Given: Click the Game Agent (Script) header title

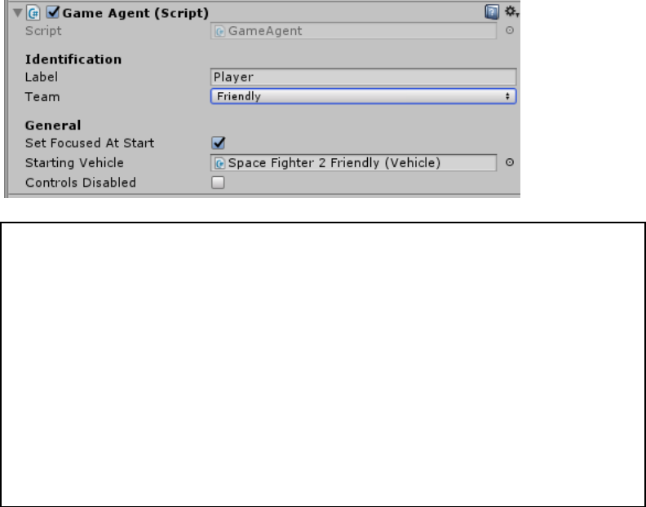Looking at the screenshot, I should [x=135, y=13].
